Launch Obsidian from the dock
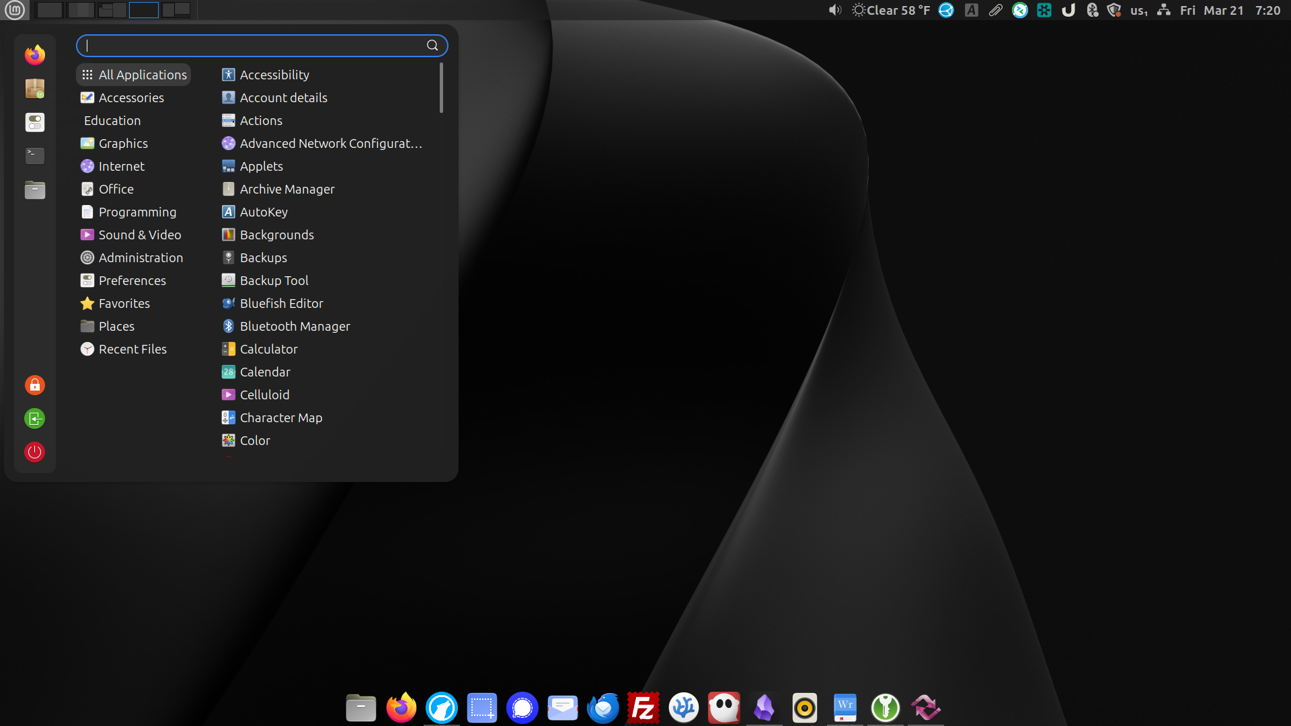 765,708
